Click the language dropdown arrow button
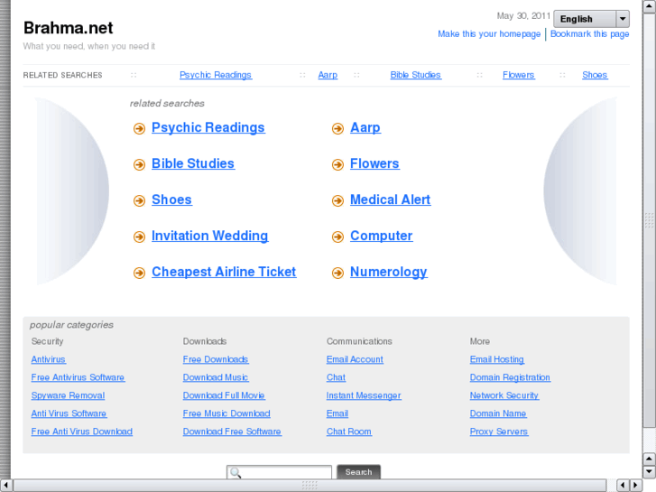Screen dimensions: 656x492 point(623,19)
